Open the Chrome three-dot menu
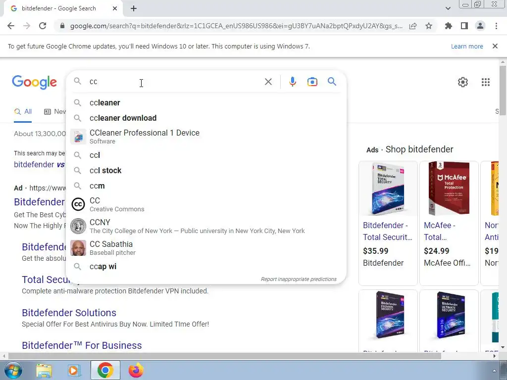Screen dimensions: 507x380 click(x=496, y=26)
